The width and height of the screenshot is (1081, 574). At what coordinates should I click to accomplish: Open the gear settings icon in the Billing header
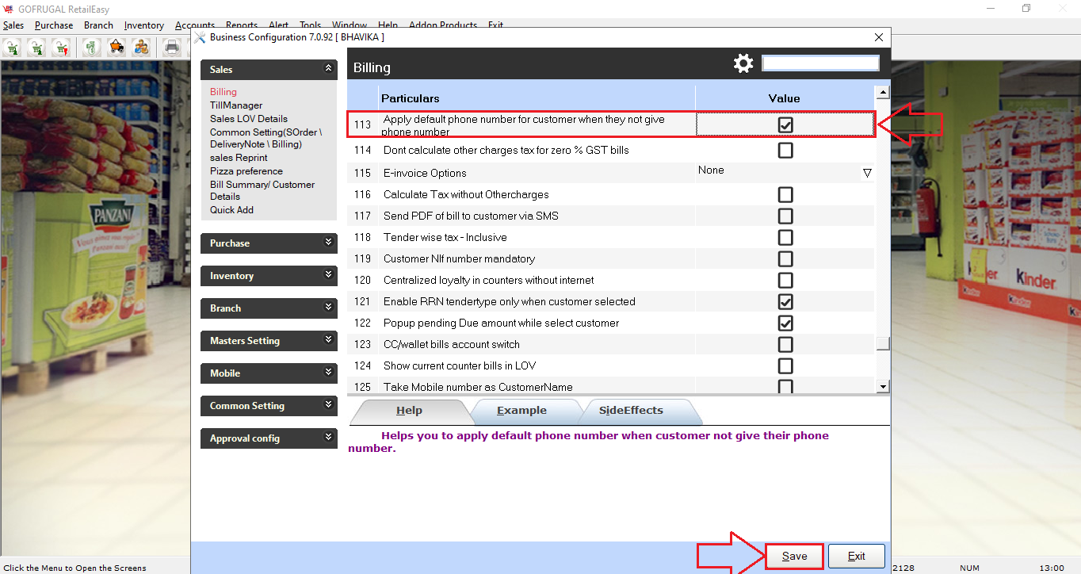click(x=743, y=63)
